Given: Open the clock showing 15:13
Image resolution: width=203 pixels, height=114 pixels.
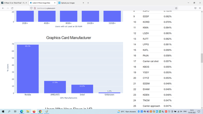Looking at the screenshot, I should point(192,111).
